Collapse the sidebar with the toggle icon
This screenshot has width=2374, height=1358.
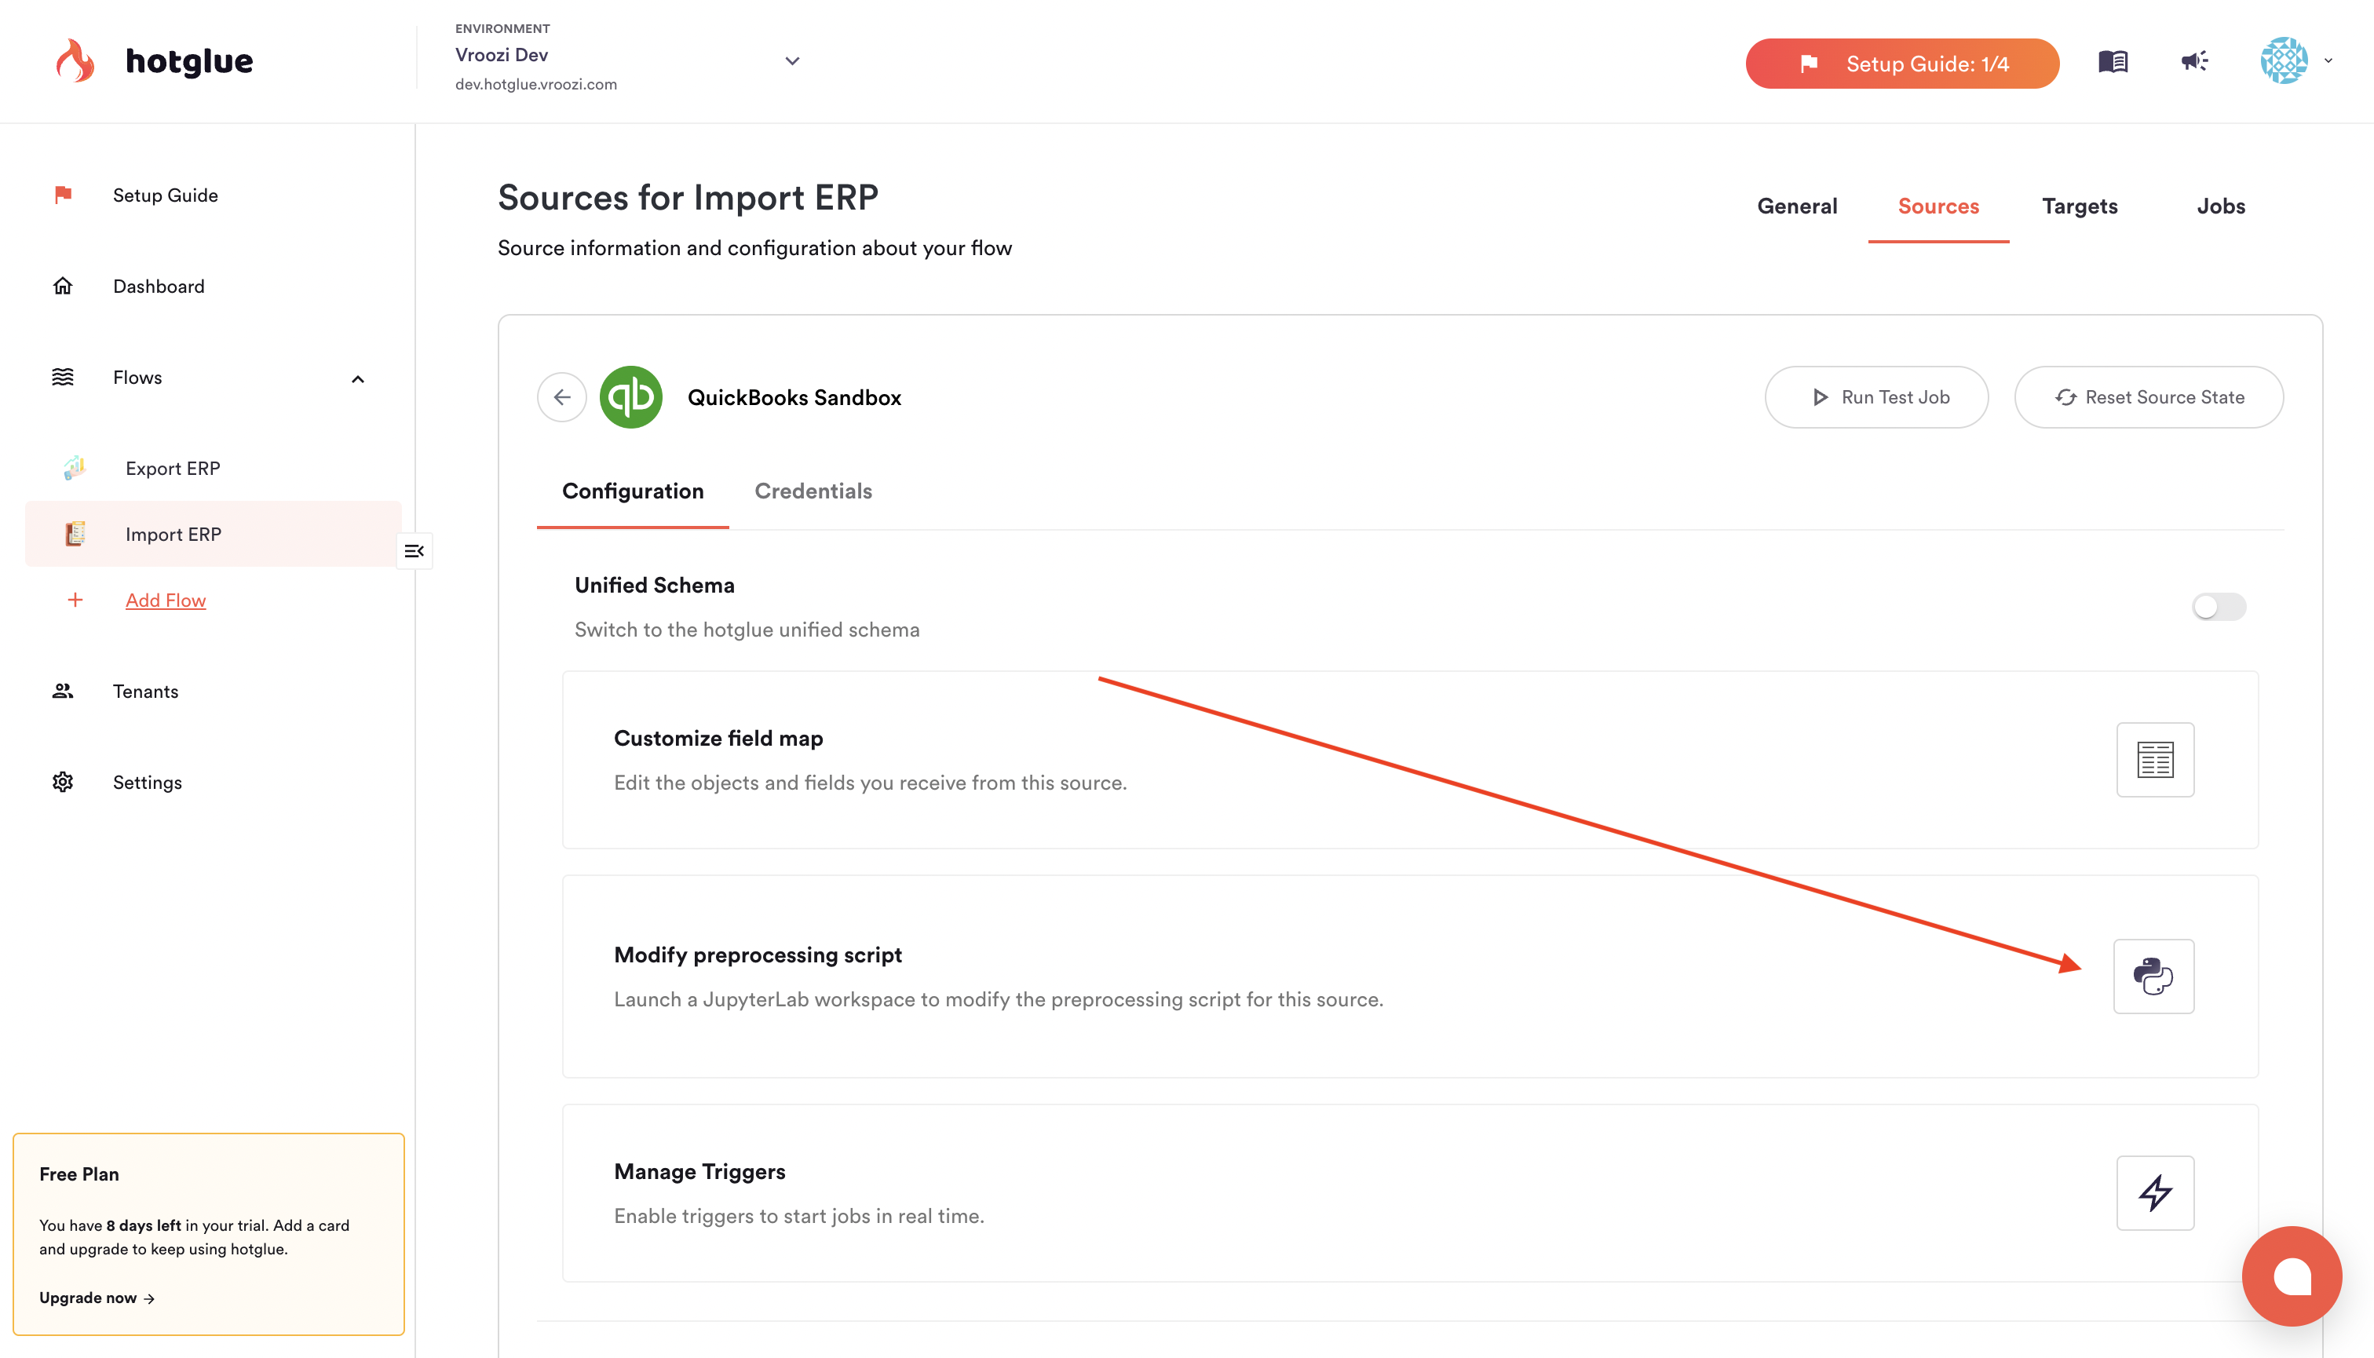(415, 550)
